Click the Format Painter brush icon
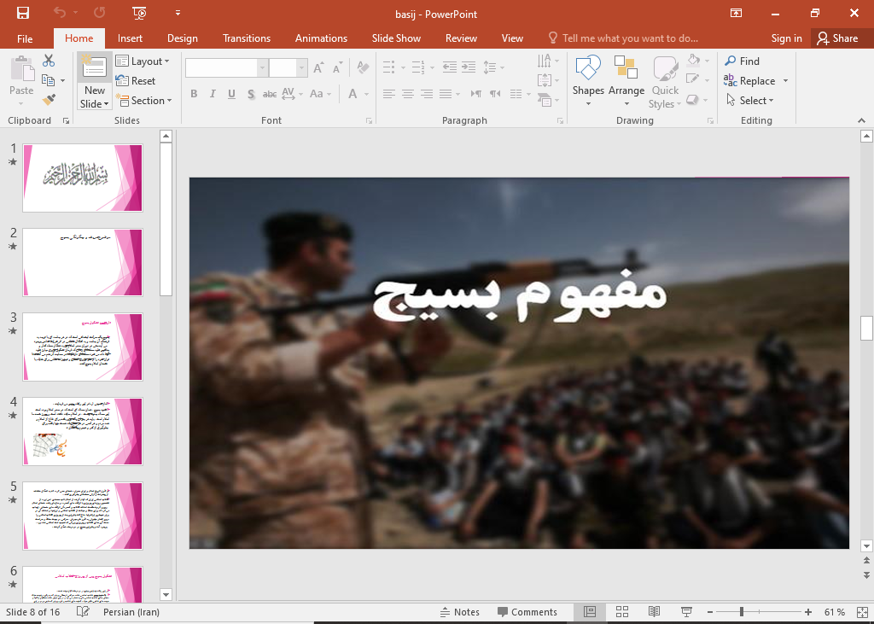Image resolution: width=874 pixels, height=624 pixels. click(49, 100)
